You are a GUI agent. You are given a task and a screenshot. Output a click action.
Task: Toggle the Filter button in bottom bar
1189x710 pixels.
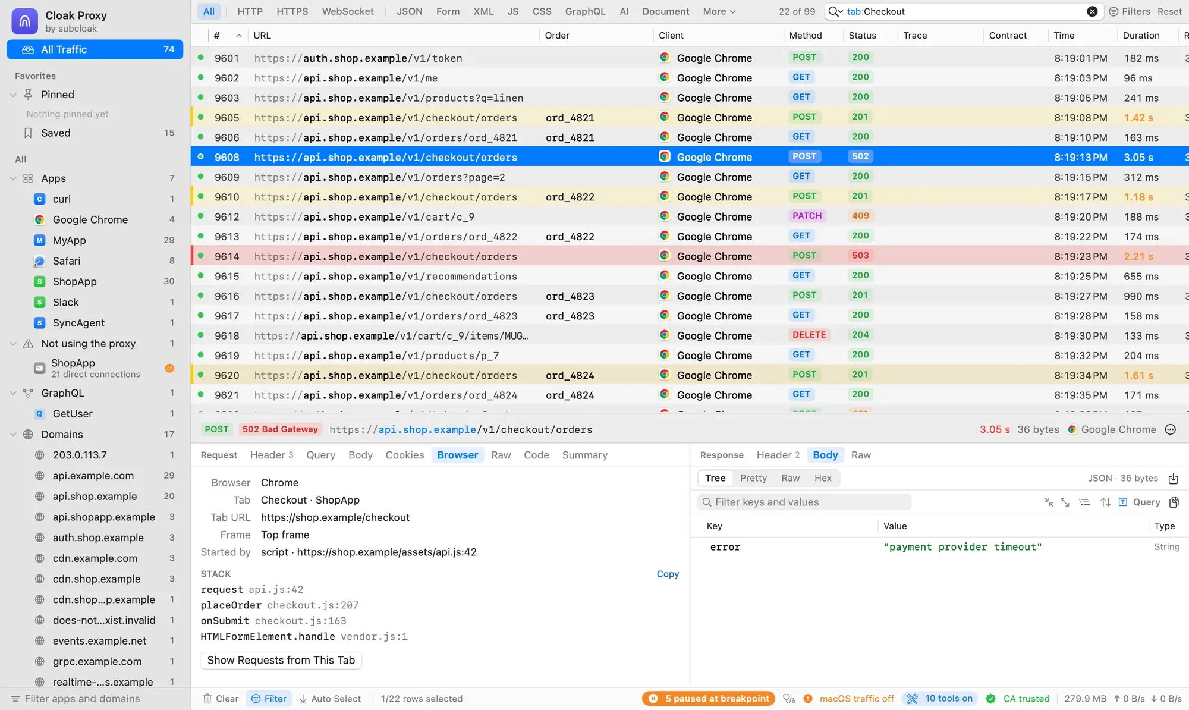pyautogui.click(x=269, y=699)
